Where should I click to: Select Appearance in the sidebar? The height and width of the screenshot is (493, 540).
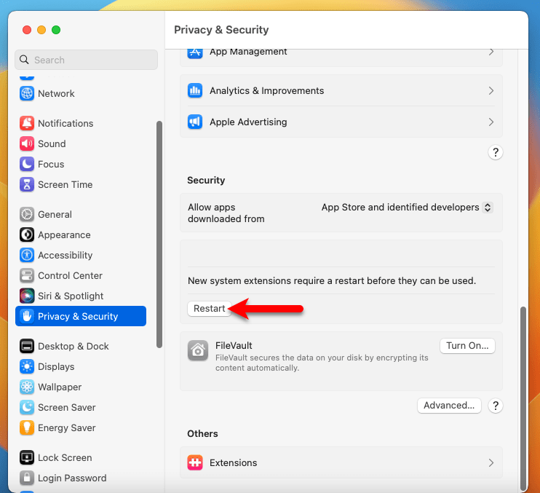[x=64, y=234]
